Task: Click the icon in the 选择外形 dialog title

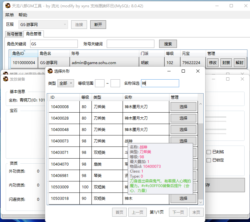Action: (x=50, y=71)
